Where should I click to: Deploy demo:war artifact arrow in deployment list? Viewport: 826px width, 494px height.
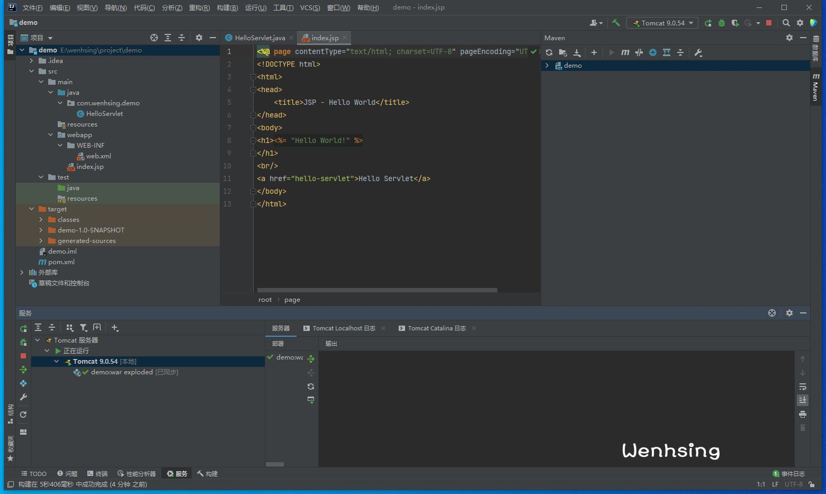(x=311, y=359)
